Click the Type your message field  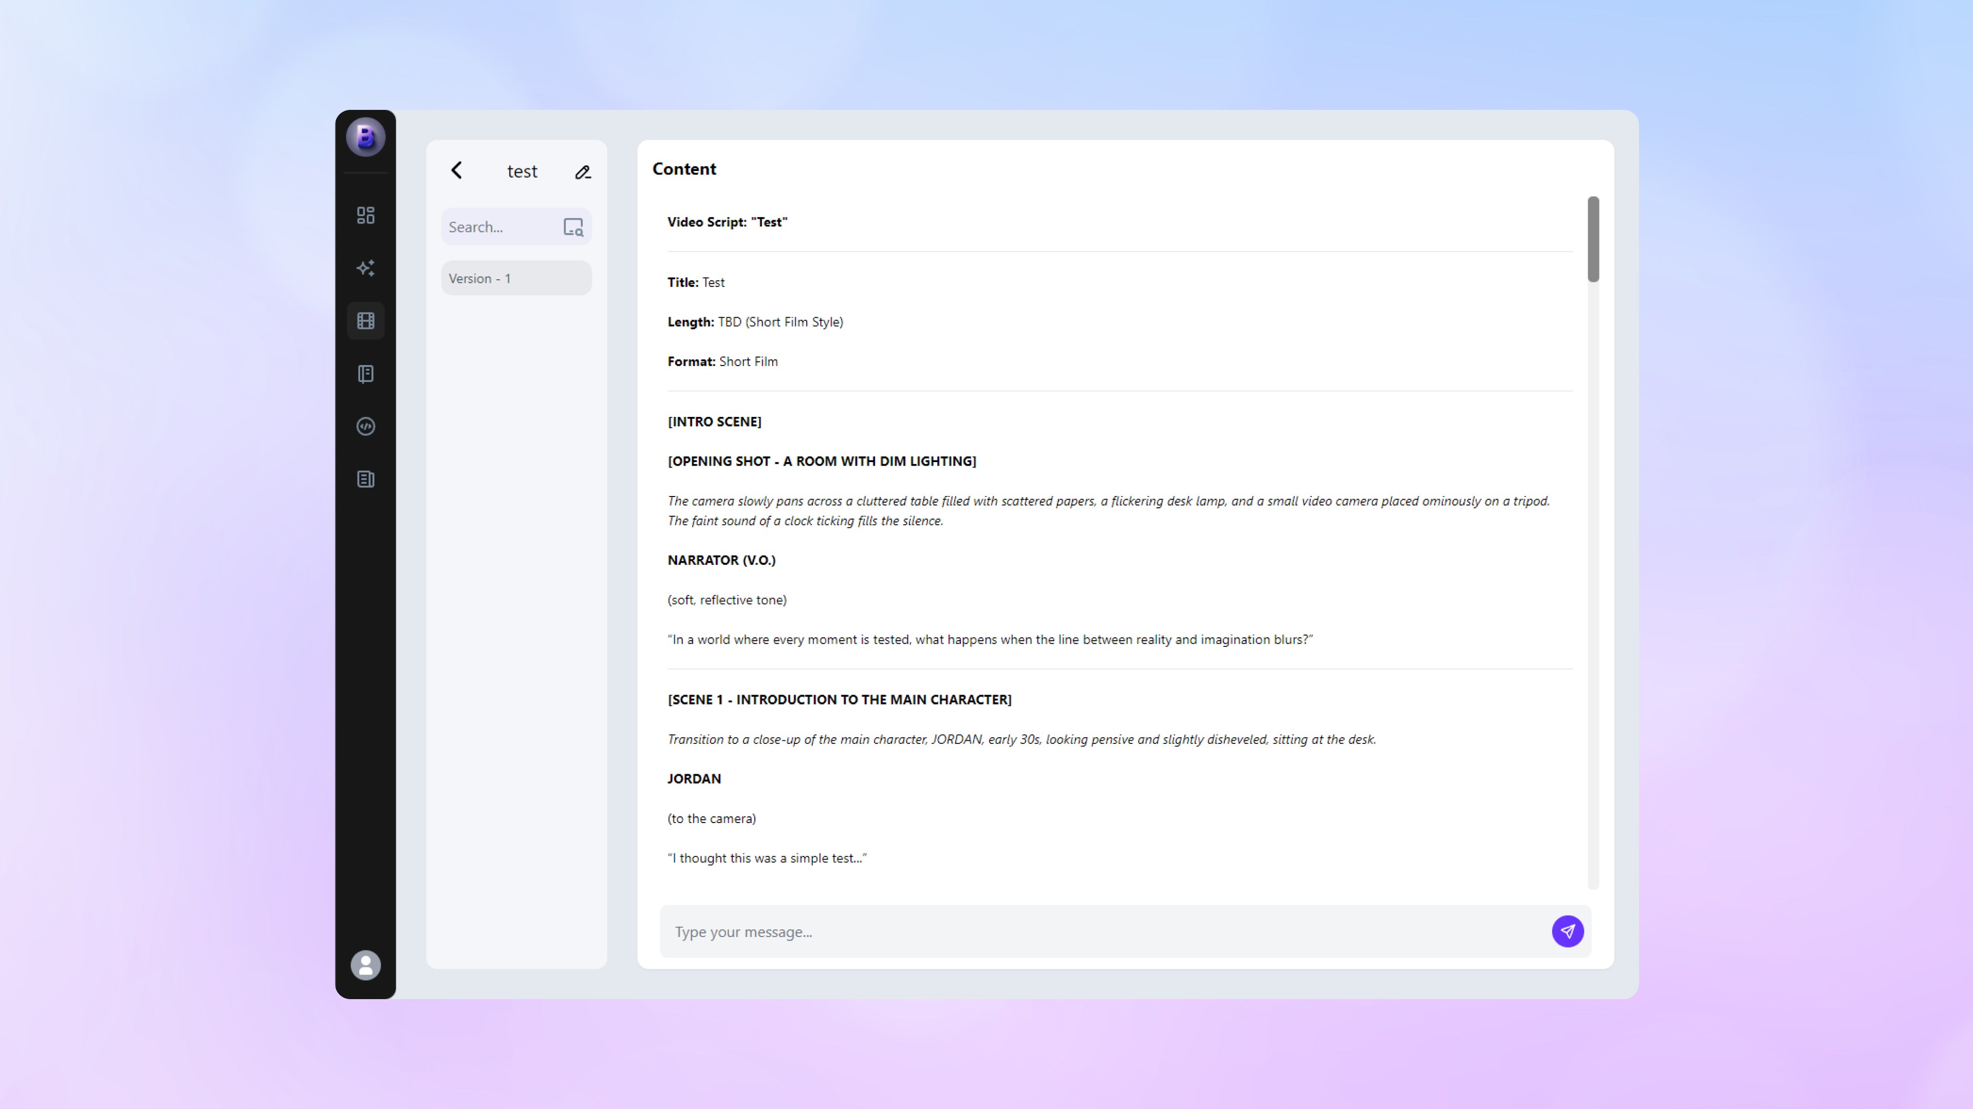tap(1103, 931)
